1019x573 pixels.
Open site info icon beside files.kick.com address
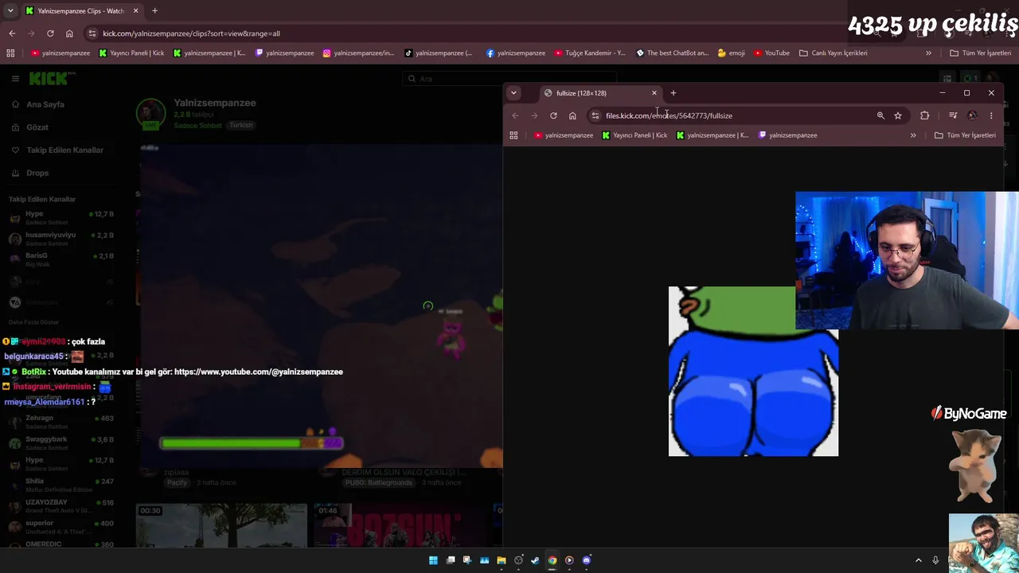coord(595,115)
